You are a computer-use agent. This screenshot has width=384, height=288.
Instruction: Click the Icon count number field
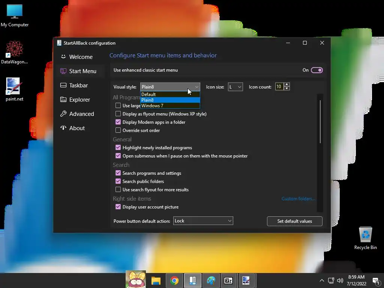(x=279, y=87)
